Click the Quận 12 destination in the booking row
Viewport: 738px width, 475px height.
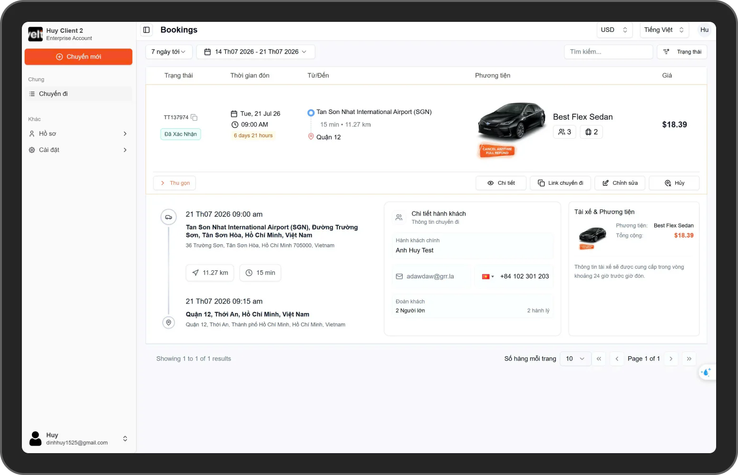(329, 137)
